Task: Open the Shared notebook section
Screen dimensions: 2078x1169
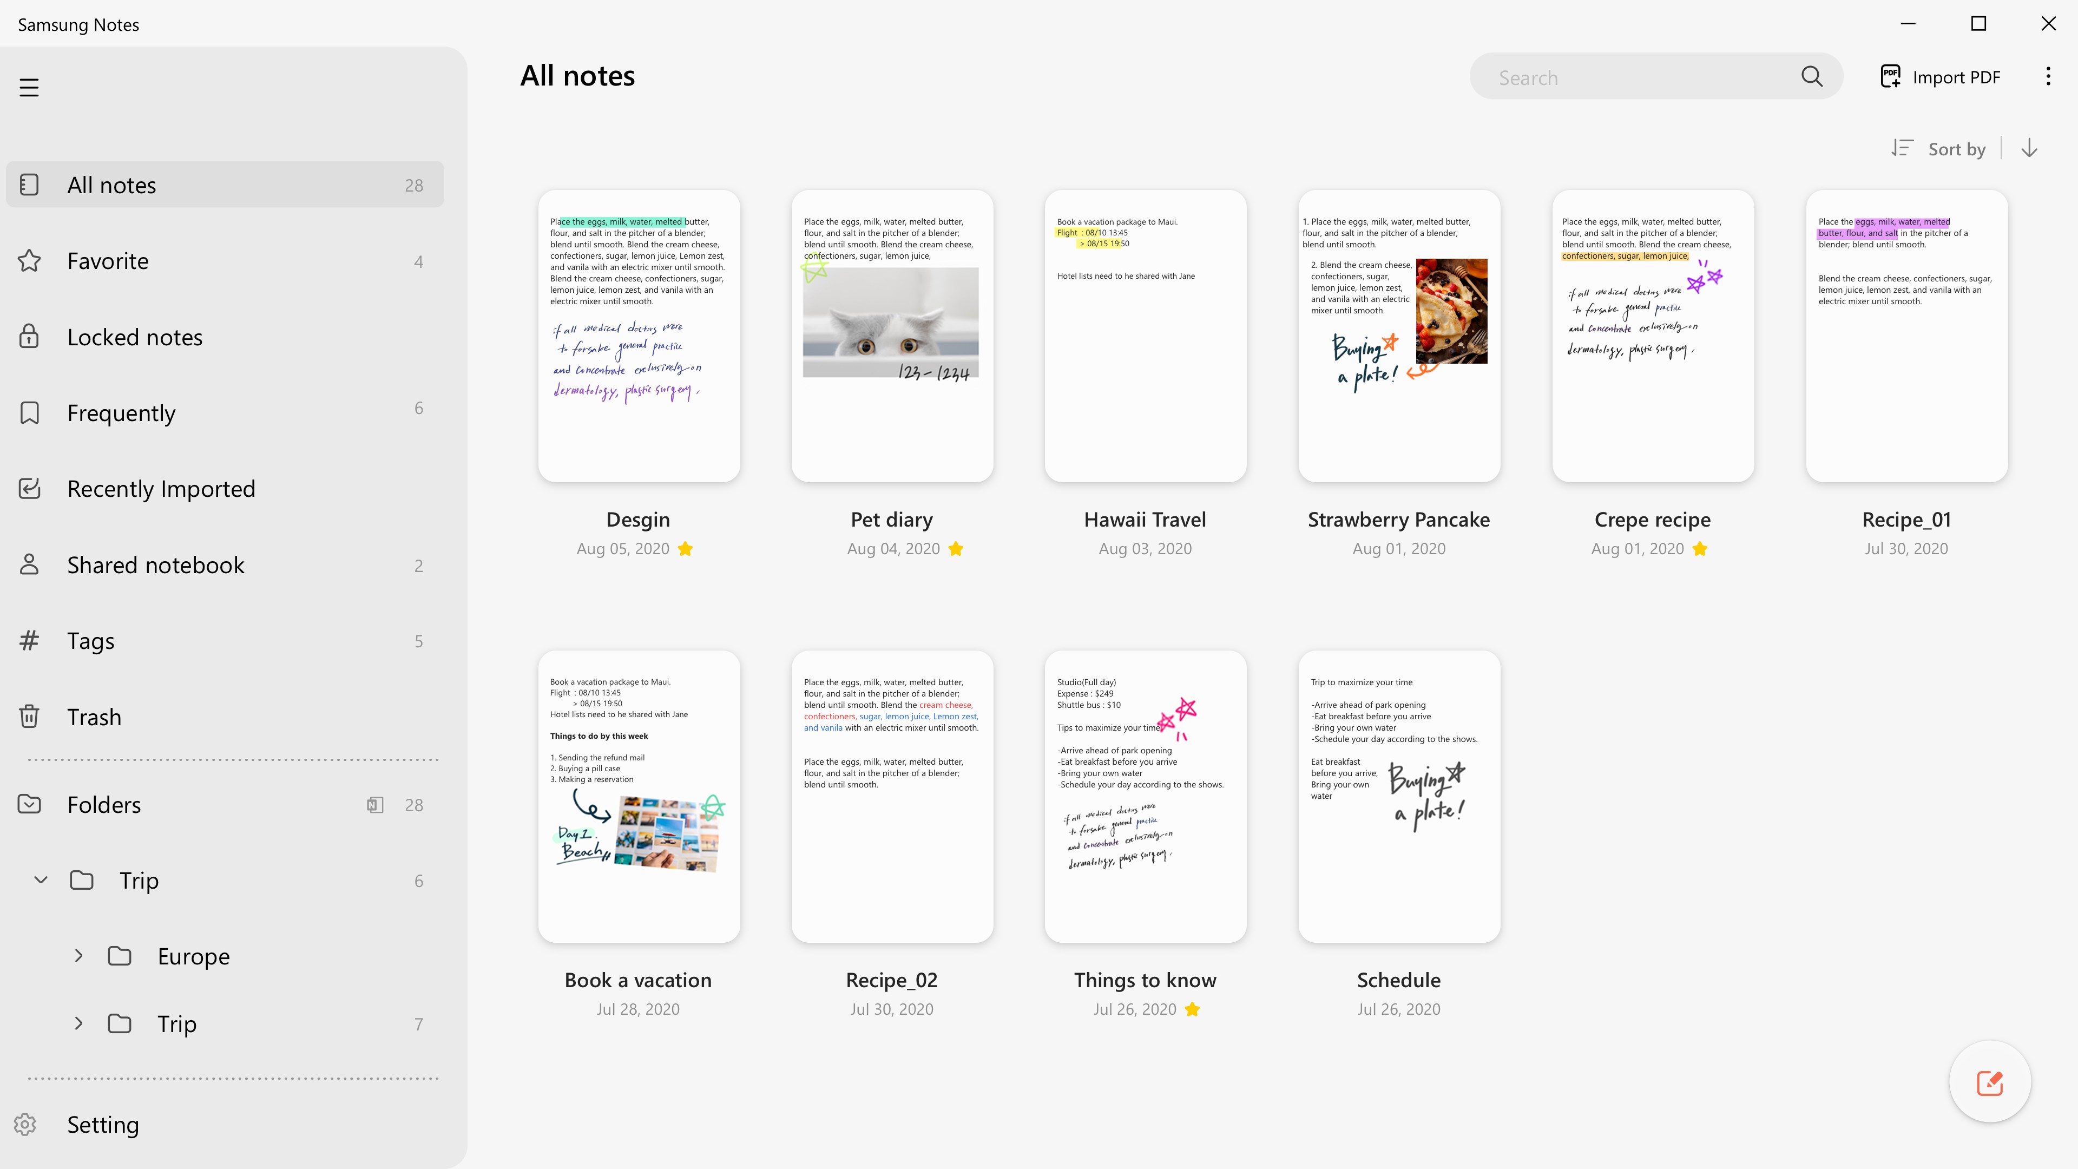Action: click(x=155, y=564)
